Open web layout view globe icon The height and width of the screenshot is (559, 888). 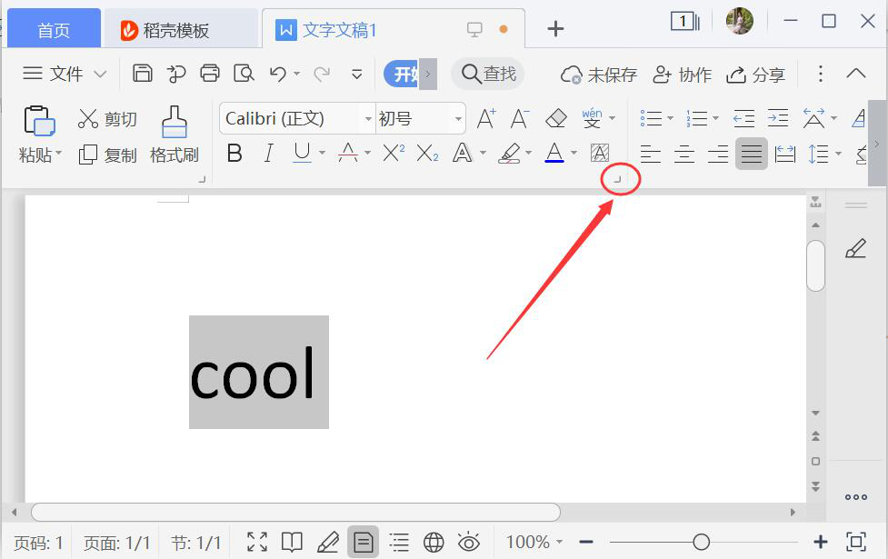434,543
